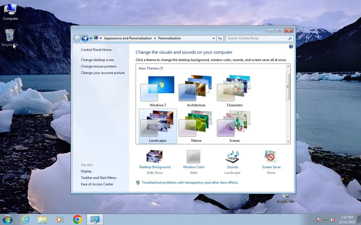
Task: Click the Personalization breadcrumb
Action: (x=170, y=38)
